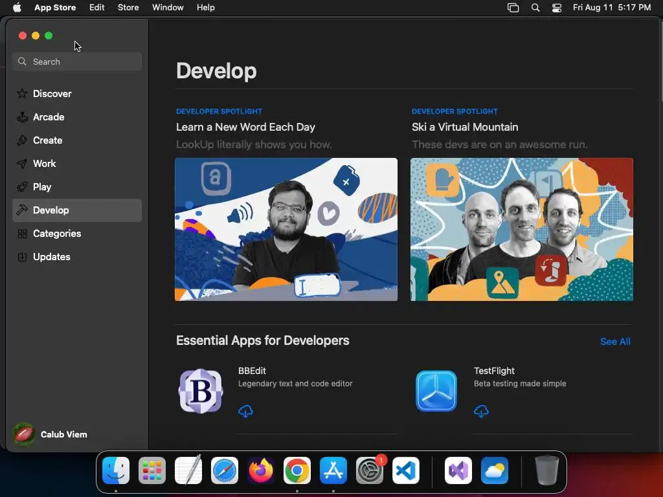Open Ski a Virtual Mountain story
Viewport: 663px width, 497px height.
(x=465, y=127)
